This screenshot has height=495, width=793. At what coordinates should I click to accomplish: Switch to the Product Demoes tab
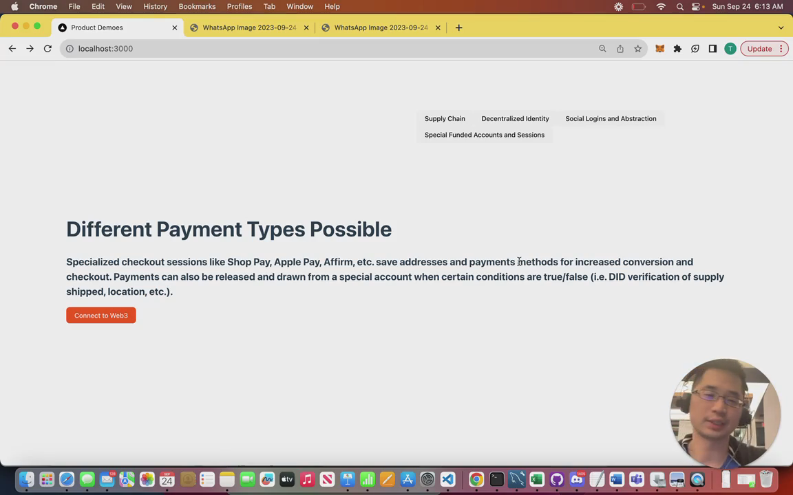117,27
